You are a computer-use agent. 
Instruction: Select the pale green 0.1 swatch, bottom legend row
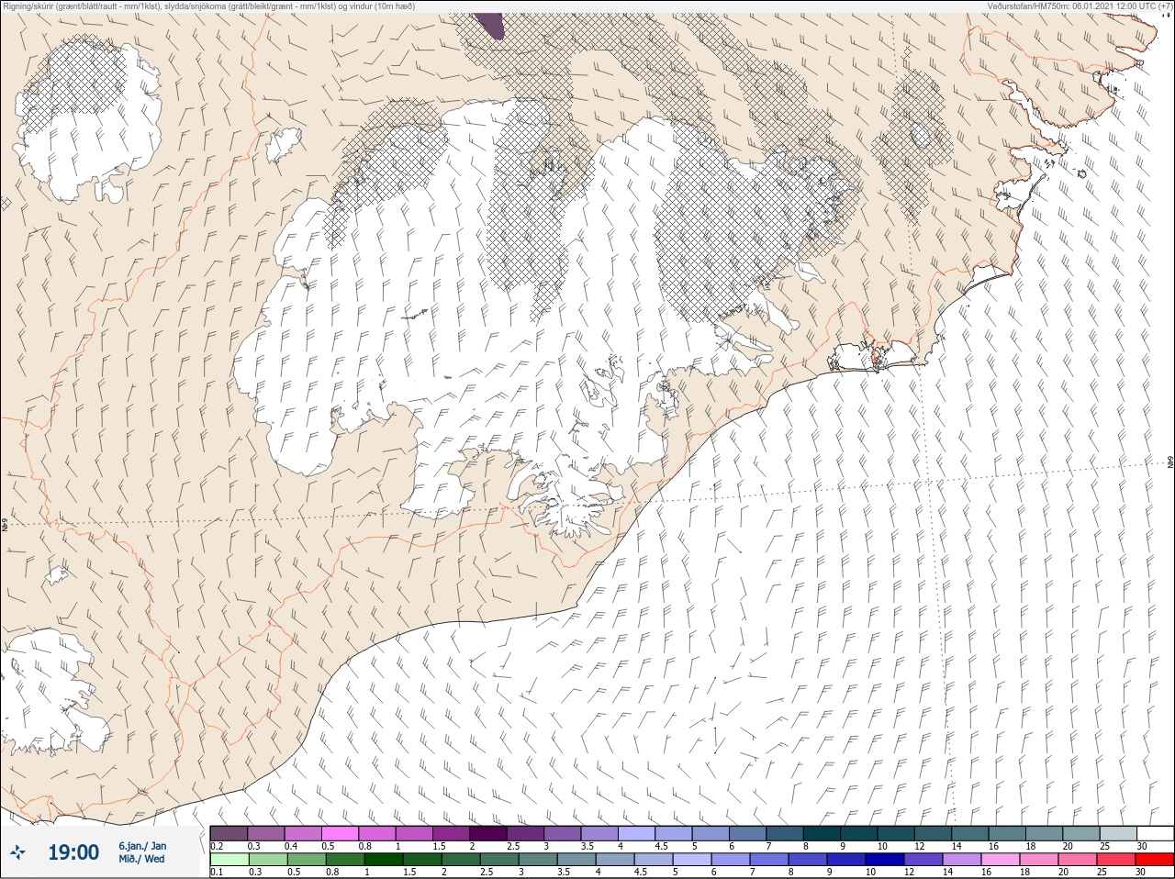coord(229,860)
